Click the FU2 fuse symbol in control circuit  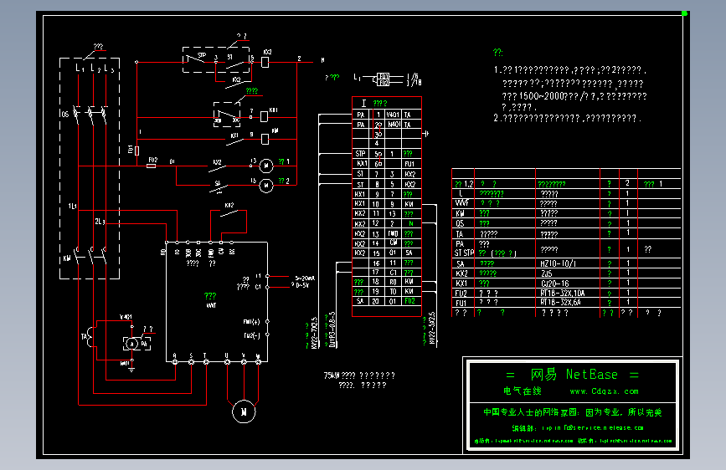(x=151, y=166)
